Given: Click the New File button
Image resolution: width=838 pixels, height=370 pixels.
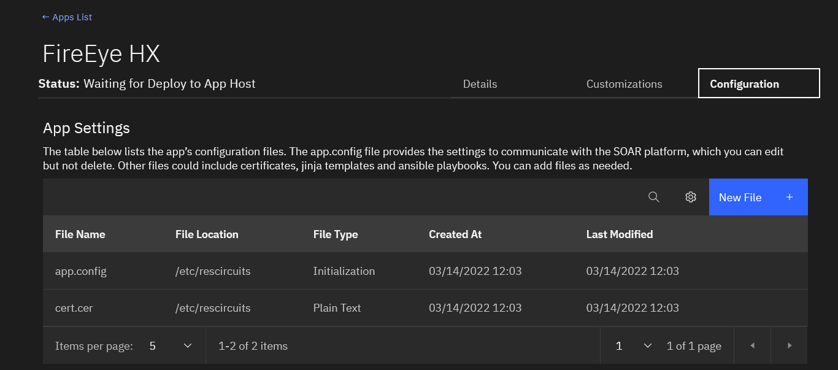Looking at the screenshot, I should (758, 197).
